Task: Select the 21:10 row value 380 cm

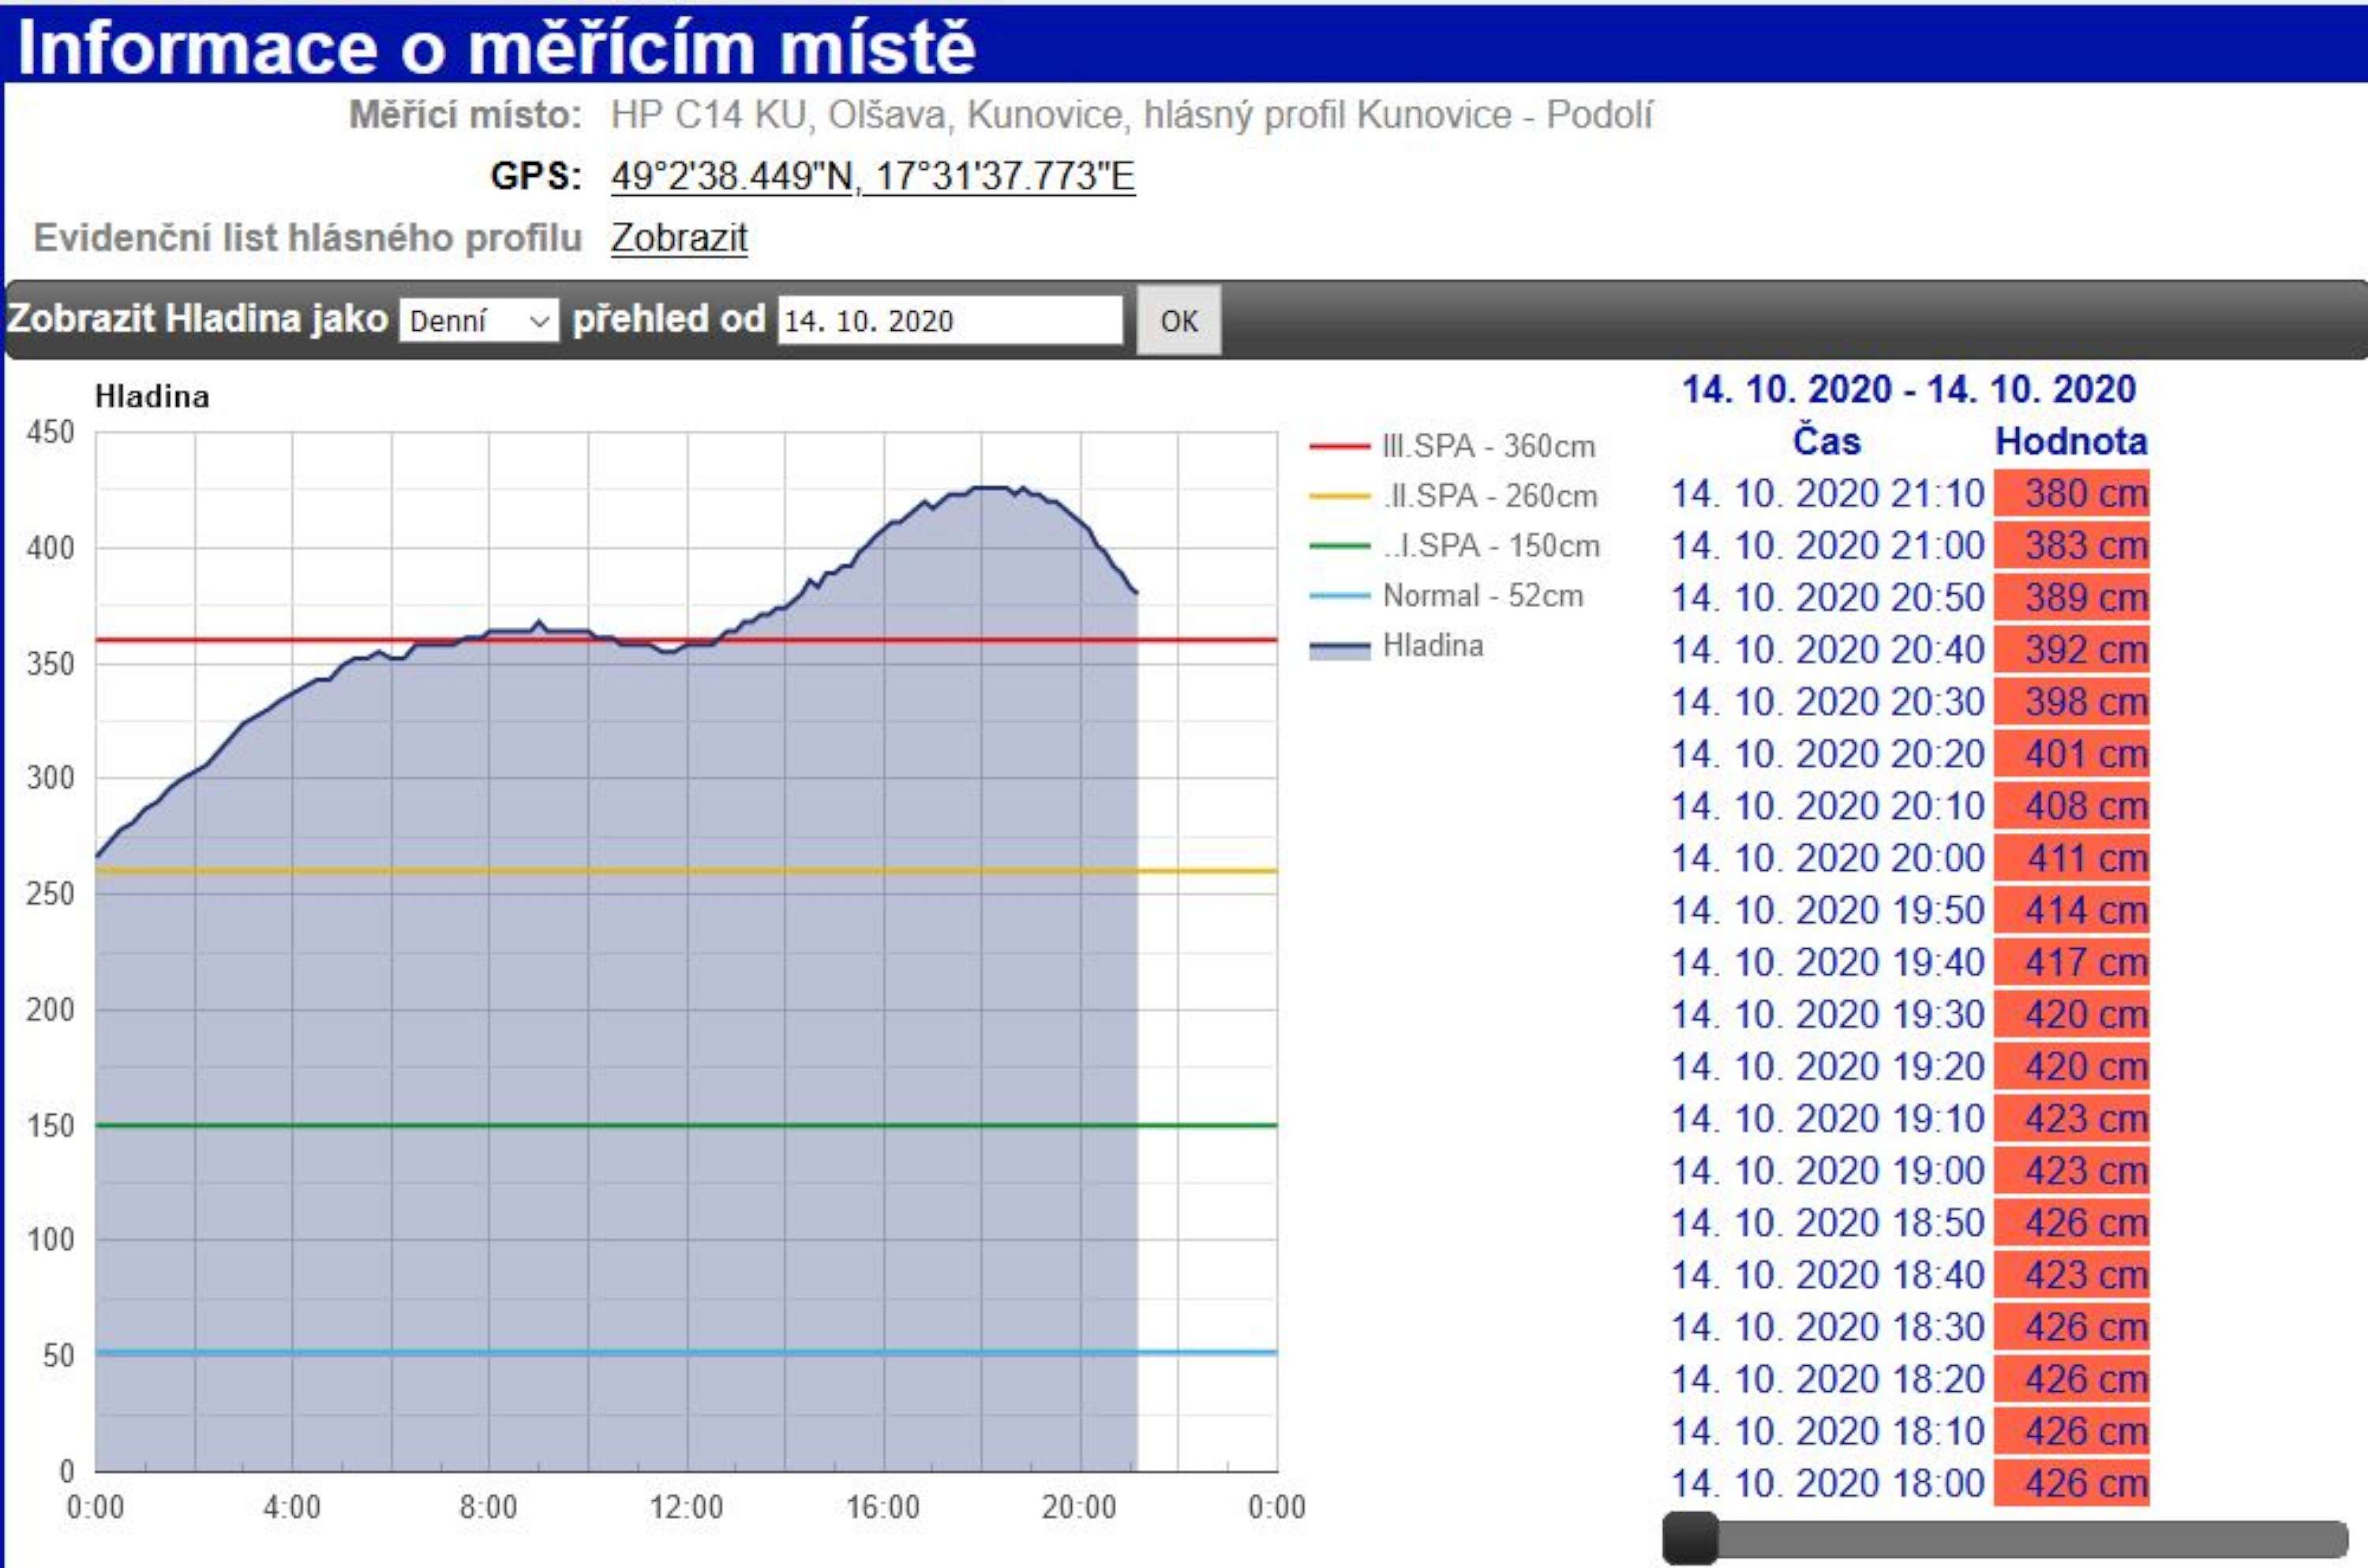Action: coord(2071,494)
